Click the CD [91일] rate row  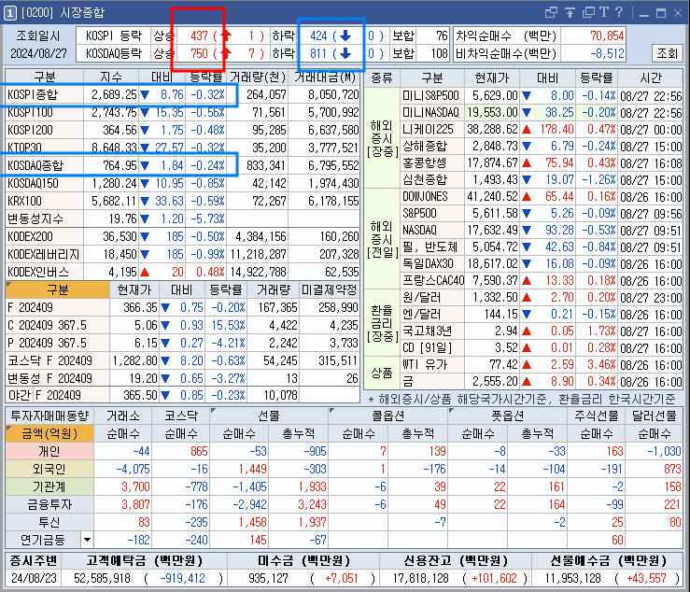point(542,347)
